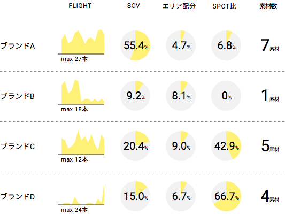The image size is (285, 215).
Task: Click the Brand A SOV 55.4% pie chart
Action: 135,45
